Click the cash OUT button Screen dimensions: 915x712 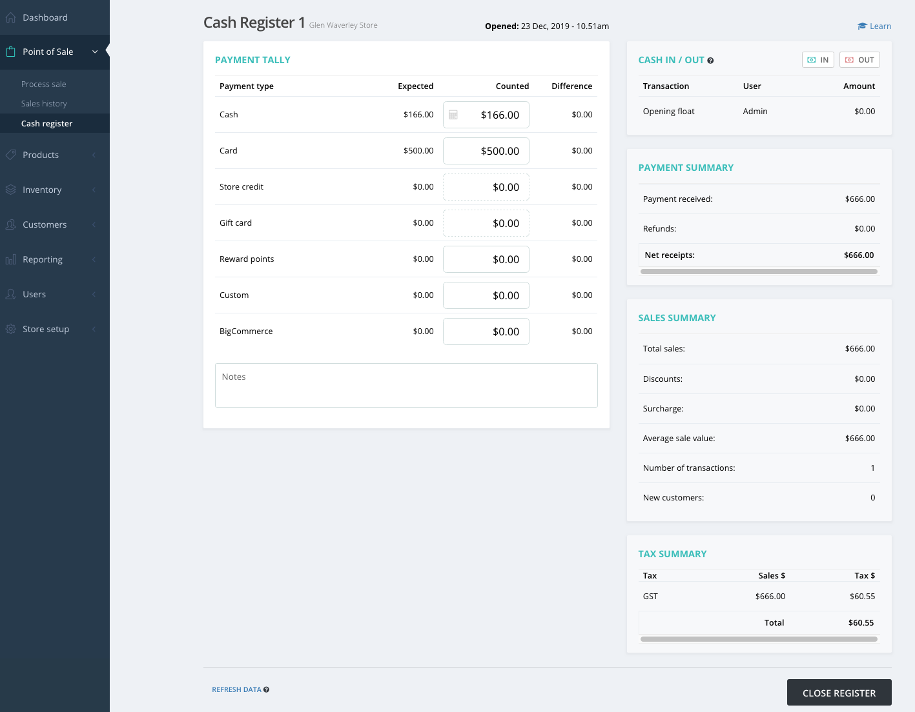[x=859, y=60]
